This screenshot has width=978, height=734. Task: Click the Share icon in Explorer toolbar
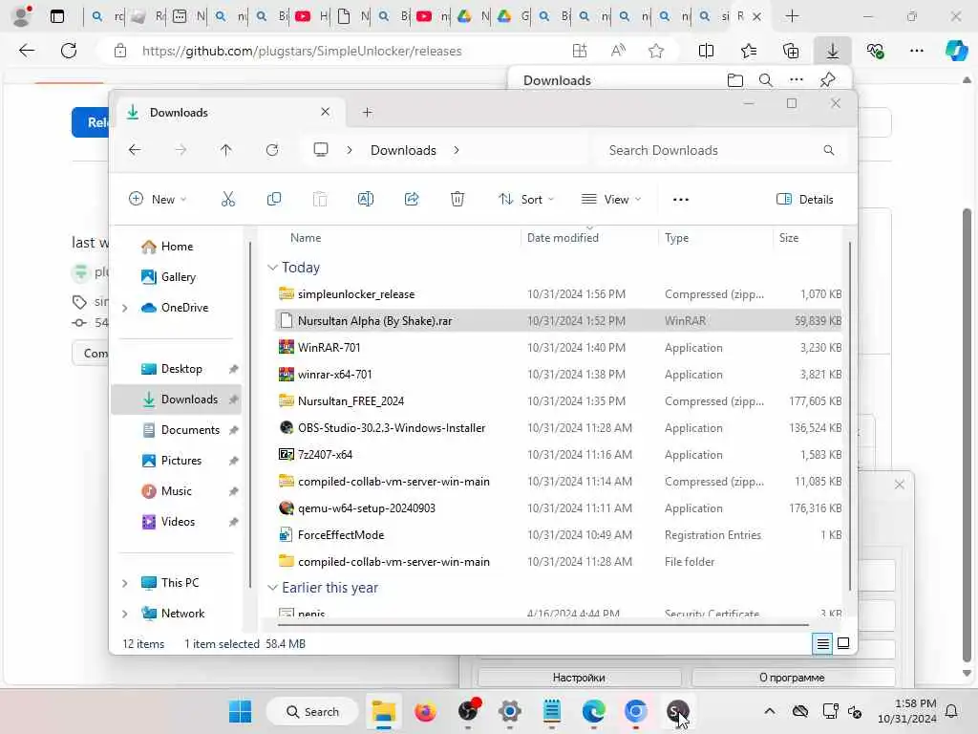pyautogui.click(x=412, y=199)
